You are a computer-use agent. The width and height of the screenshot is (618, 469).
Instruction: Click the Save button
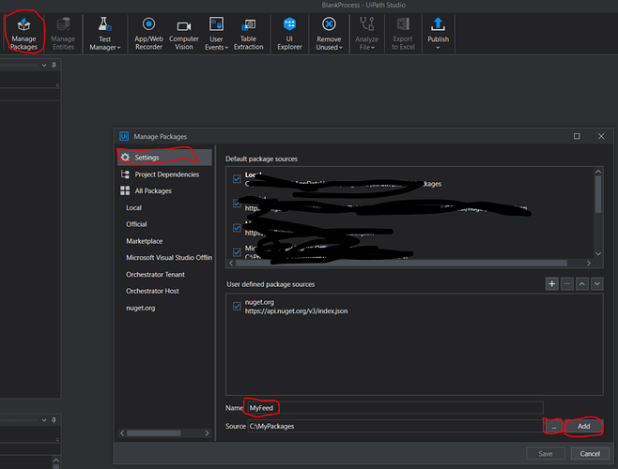pyautogui.click(x=546, y=454)
